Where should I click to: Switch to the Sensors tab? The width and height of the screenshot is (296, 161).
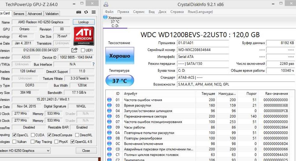pyautogui.click(x=19, y=14)
